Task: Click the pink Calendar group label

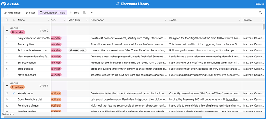Action: tap(18, 32)
